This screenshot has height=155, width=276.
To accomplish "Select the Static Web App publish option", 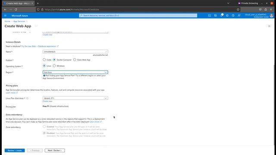I will tap(75, 60).
